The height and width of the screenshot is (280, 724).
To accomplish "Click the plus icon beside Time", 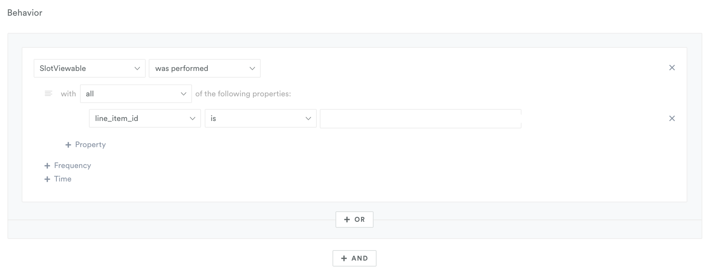I will click(47, 179).
